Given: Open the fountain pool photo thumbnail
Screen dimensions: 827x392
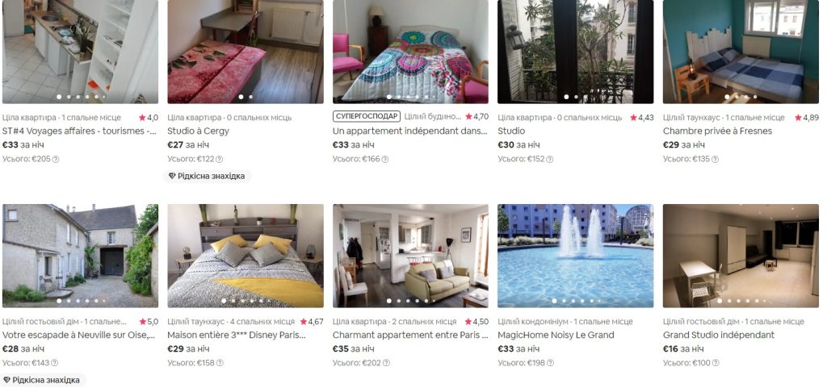Looking at the screenshot, I should click(575, 256).
